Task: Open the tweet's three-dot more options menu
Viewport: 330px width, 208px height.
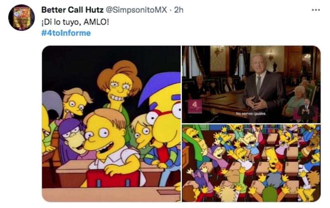Action: [x=316, y=10]
